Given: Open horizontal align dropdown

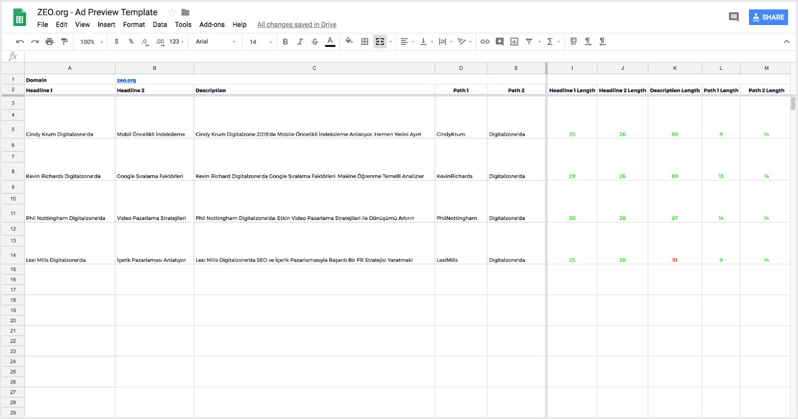Looking at the screenshot, I should pyautogui.click(x=407, y=42).
